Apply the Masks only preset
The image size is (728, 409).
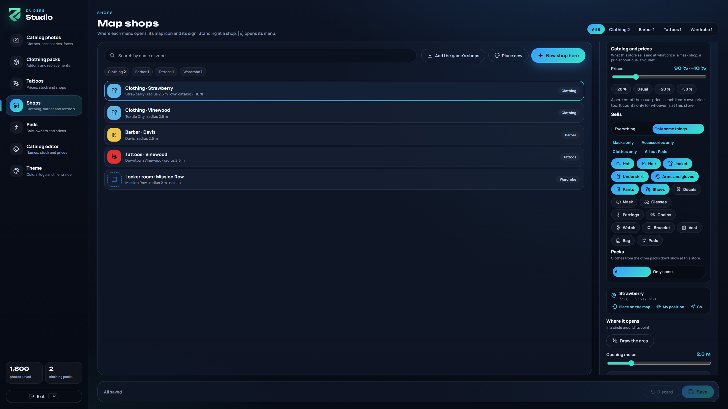click(623, 143)
